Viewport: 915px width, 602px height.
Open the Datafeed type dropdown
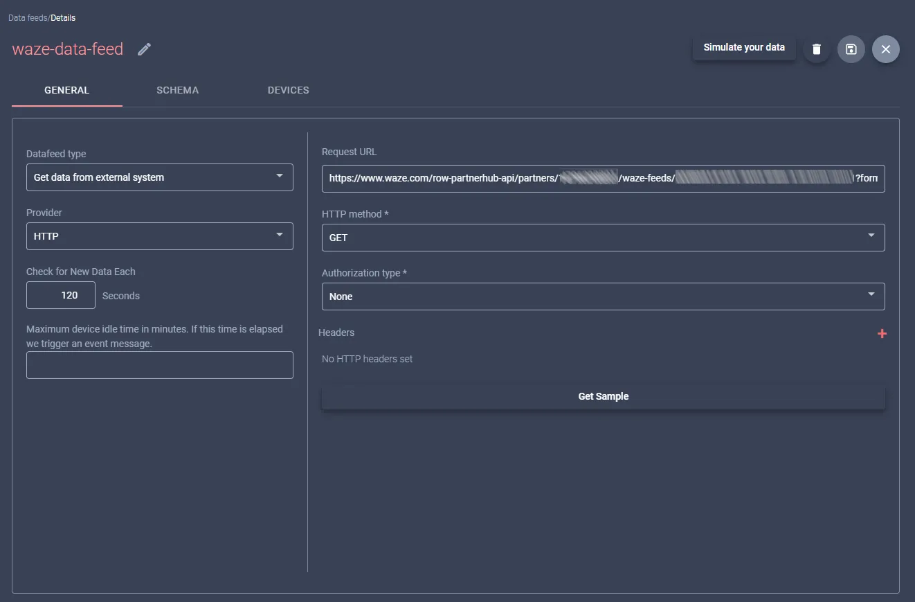coord(160,177)
